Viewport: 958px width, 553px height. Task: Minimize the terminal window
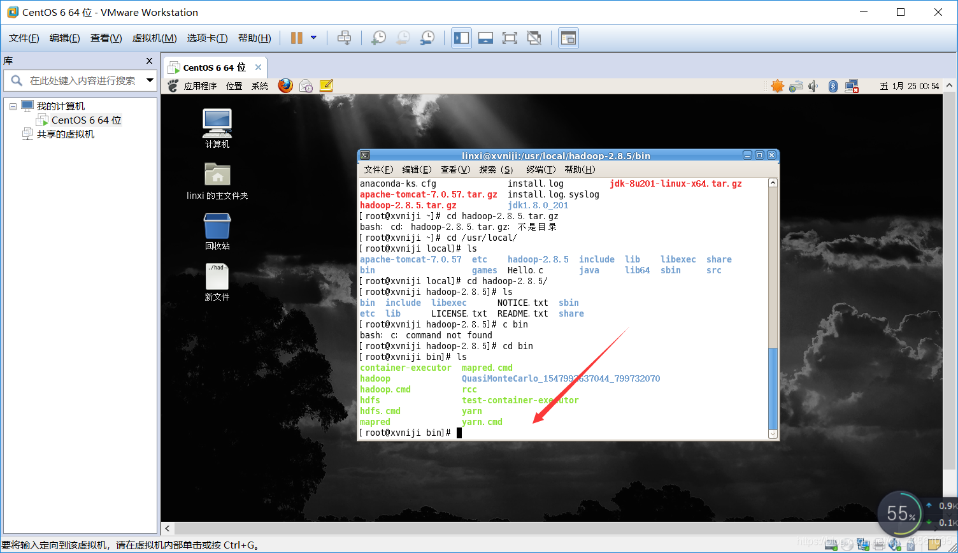748,155
